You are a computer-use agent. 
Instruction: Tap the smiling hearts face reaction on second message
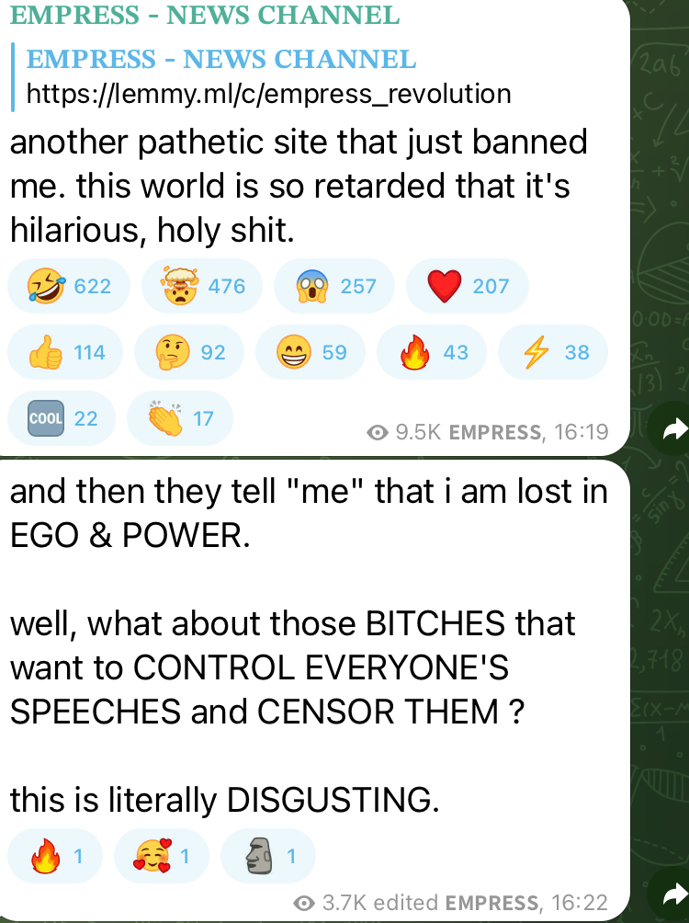tap(161, 856)
